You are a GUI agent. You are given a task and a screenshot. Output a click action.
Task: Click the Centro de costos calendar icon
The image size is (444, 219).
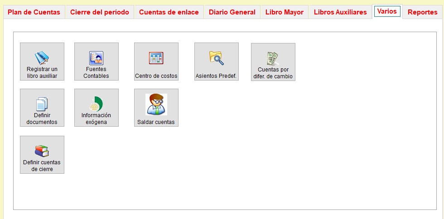[x=156, y=58]
